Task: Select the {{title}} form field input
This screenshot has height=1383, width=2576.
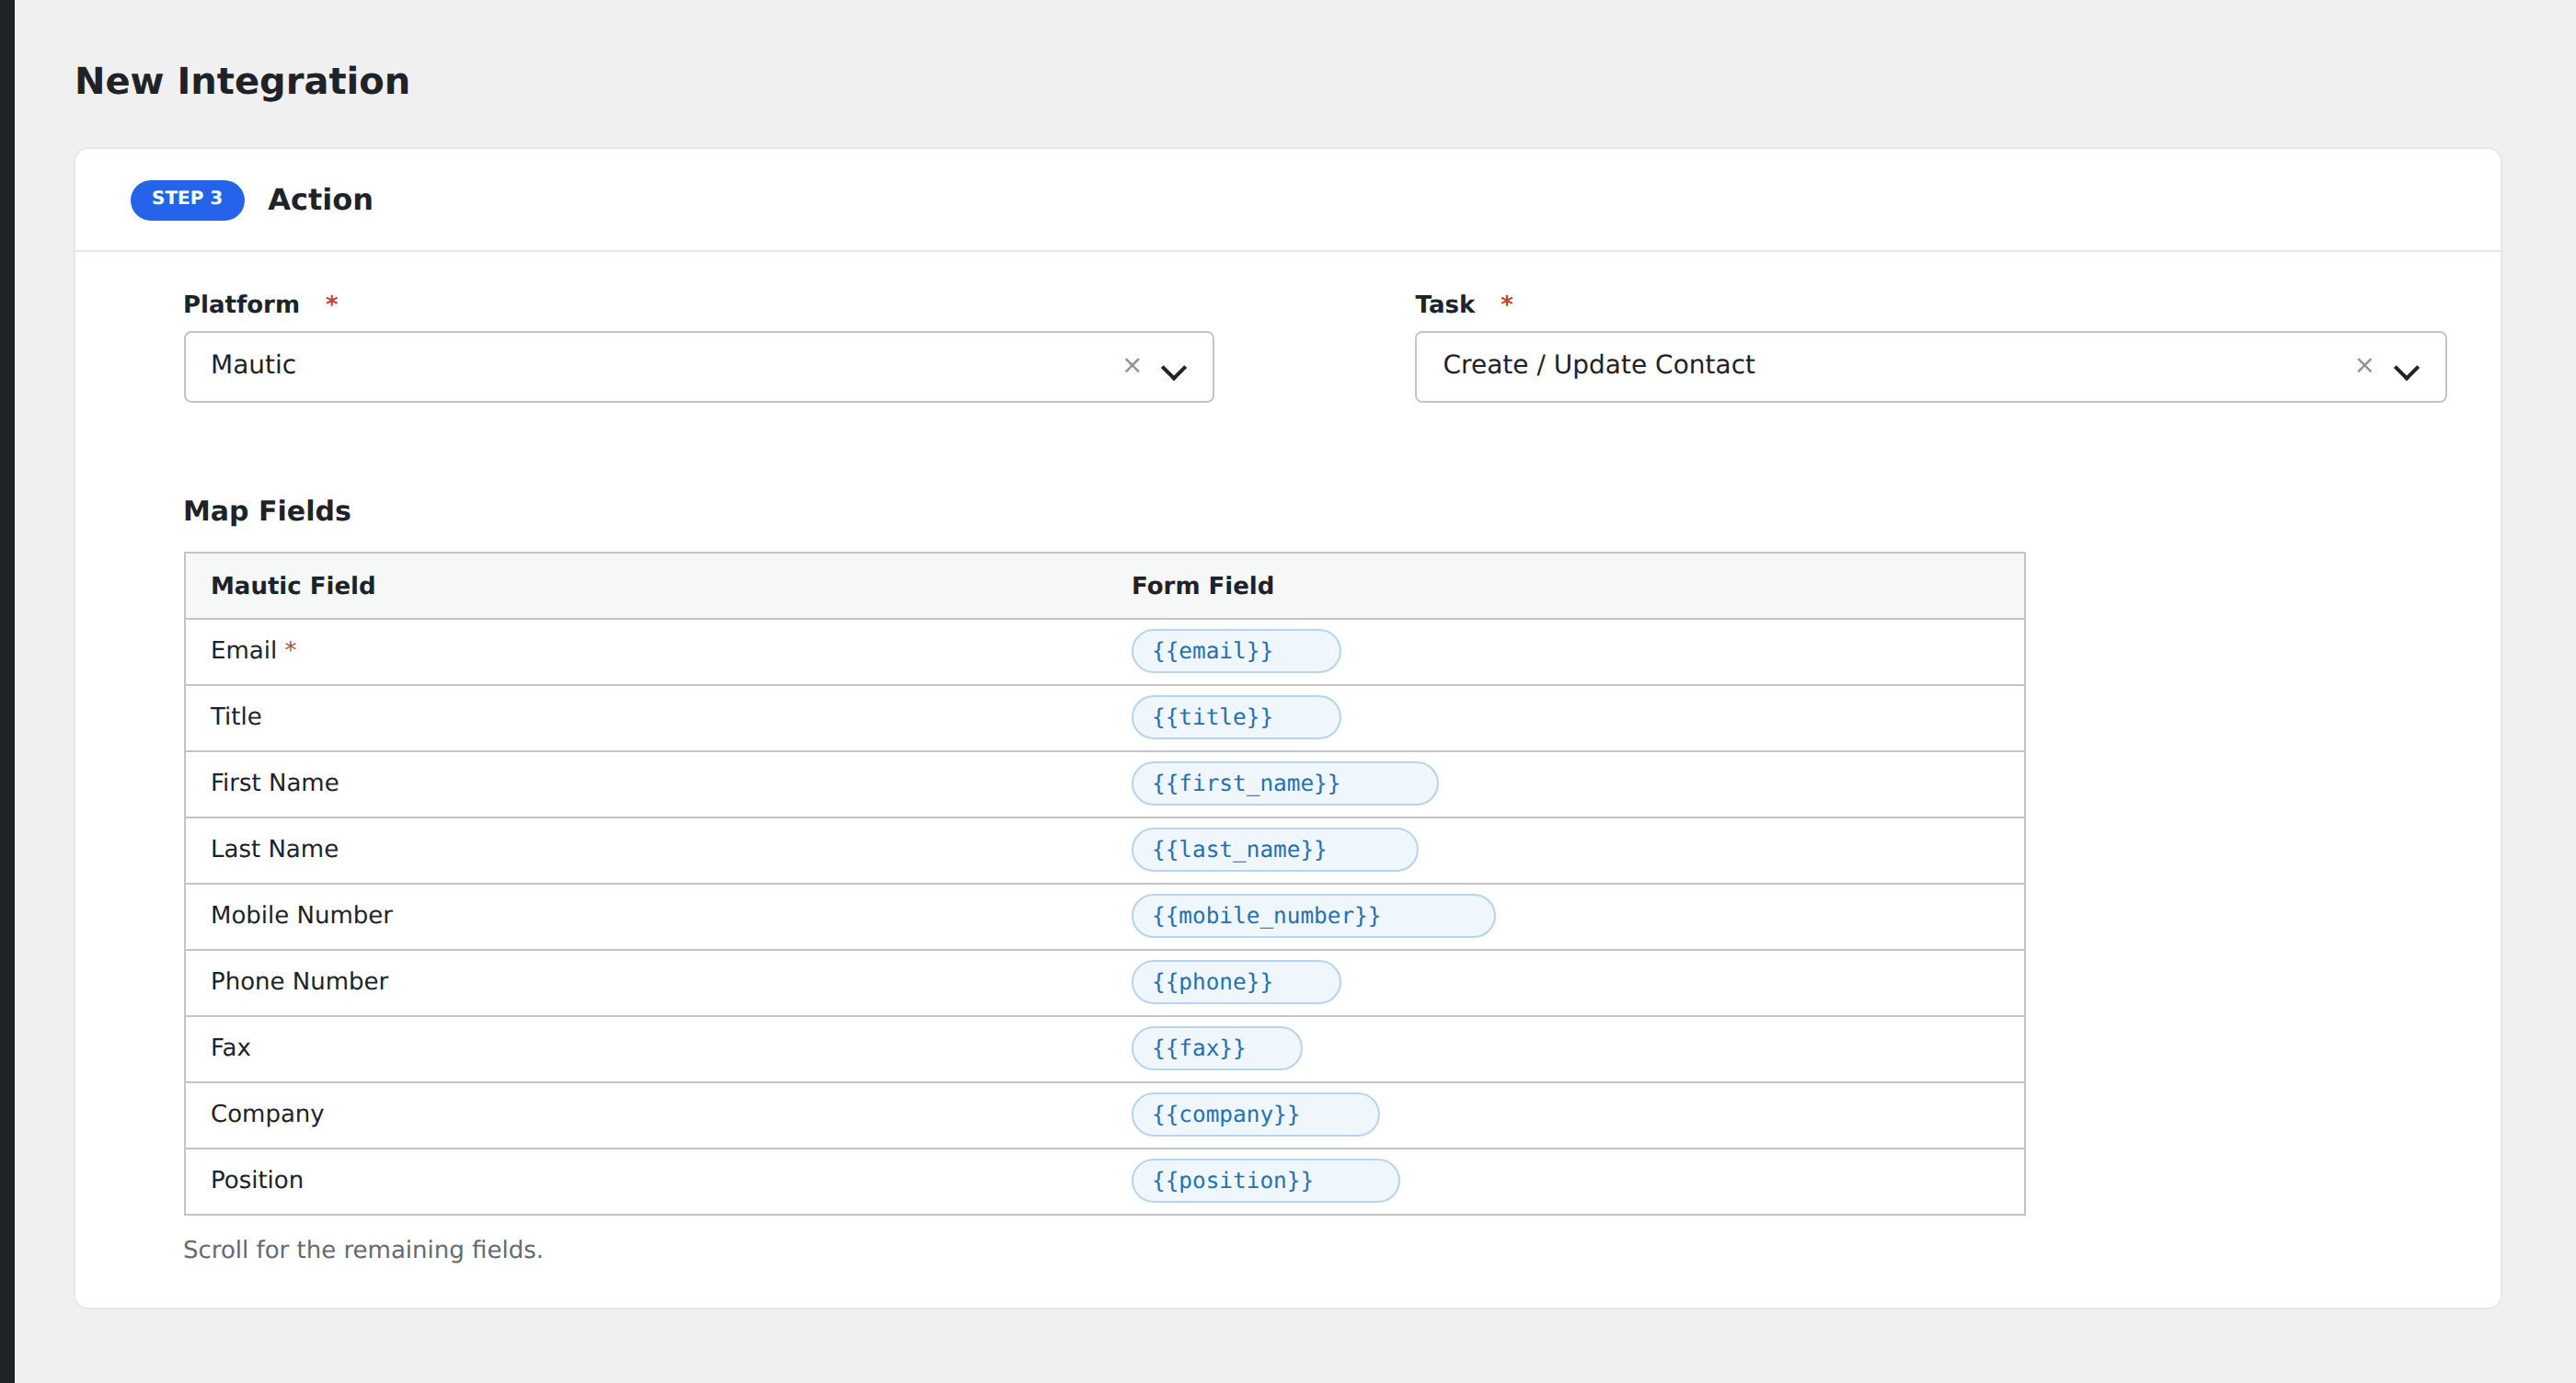Action: (x=1236, y=717)
